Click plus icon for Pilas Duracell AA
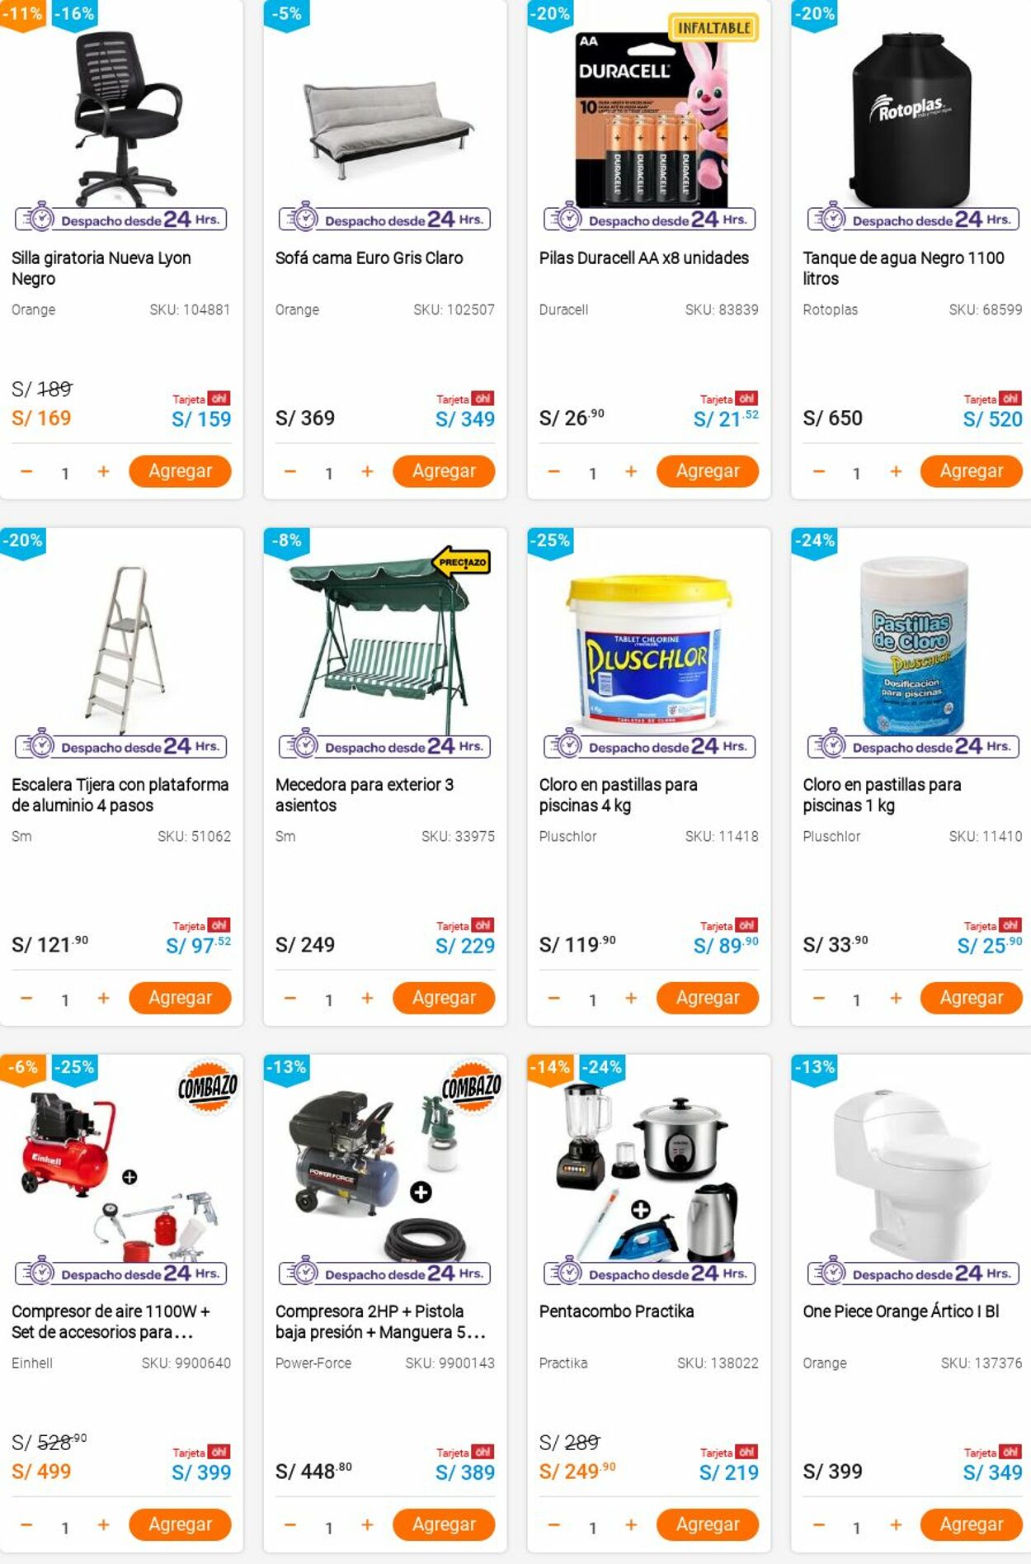Screen dimensions: 1031x1564 click(631, 471)
